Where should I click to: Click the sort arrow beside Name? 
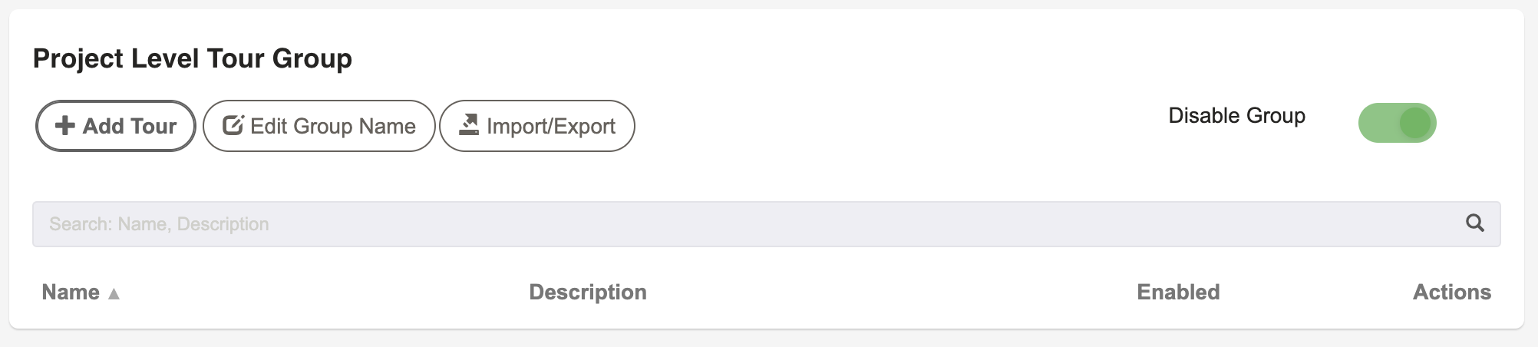(114, 293)
